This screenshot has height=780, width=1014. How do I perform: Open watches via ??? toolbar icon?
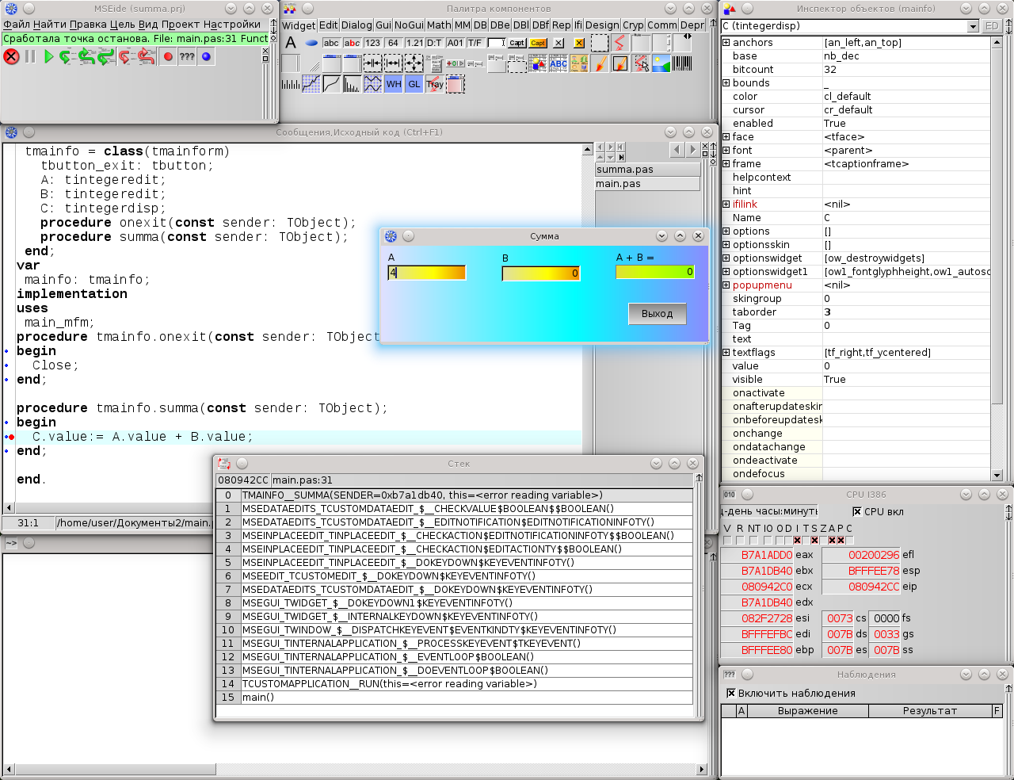[x=187, y=56]
